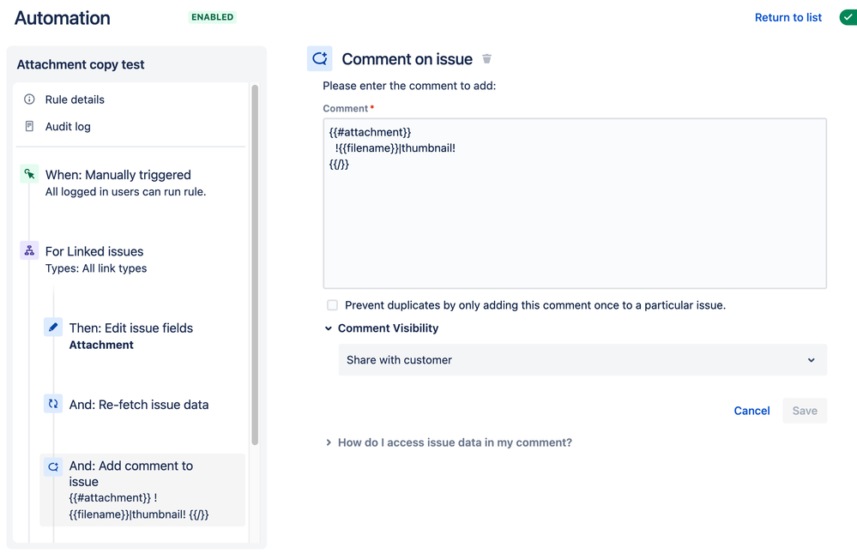Collapse the Comment Visibility section
857x553 pixels.
point(329,328)
